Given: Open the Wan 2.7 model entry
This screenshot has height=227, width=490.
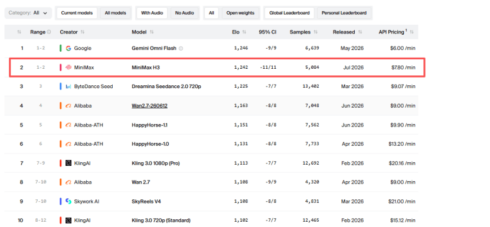Looking at the screenshot, I should click(141, 182).
